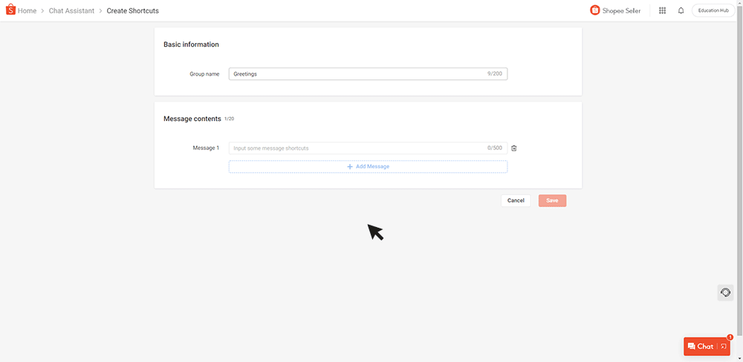Click the red notification badge on Chat
The width and height of the screenshot is (743, 362).
click(x=730, y=337)
